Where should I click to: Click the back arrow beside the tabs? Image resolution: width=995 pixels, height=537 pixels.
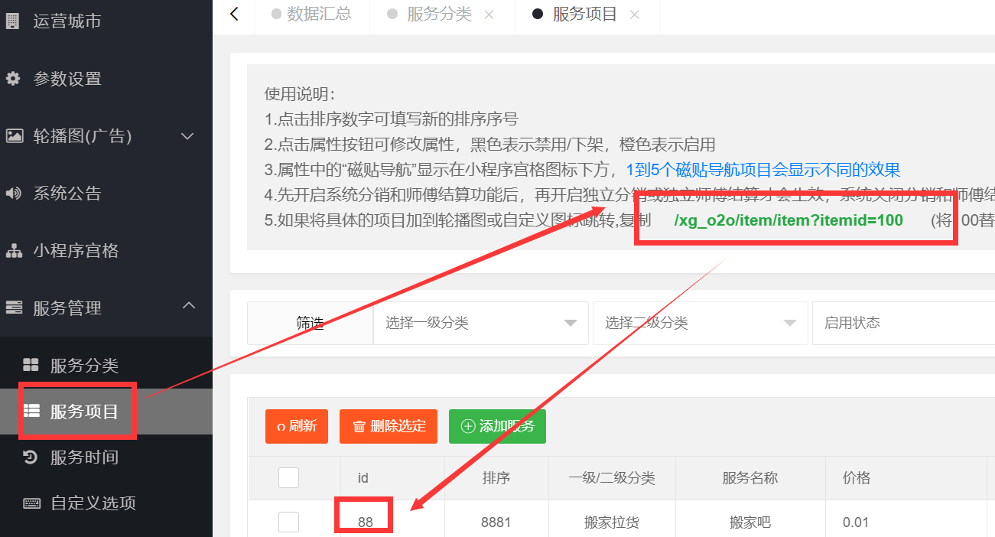(234, 14)
